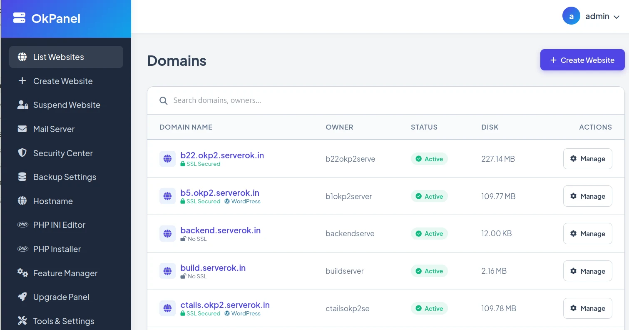
Task: Click the shield icon beside Security Center
Action: coord(22,153)
